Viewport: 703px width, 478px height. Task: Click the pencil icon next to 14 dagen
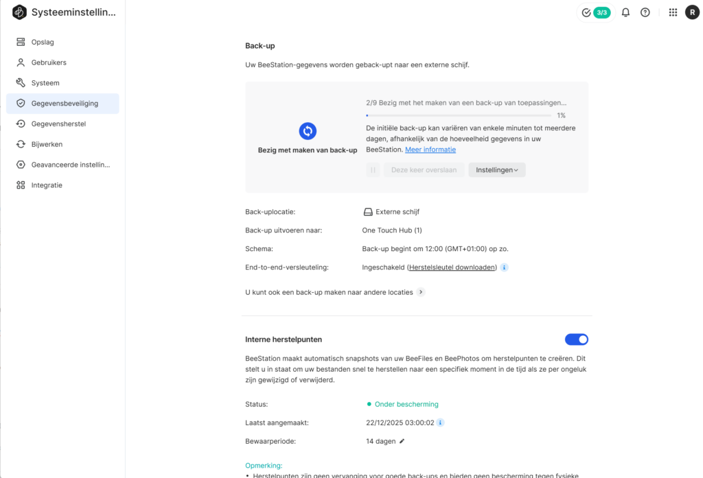click(x=402, y=441)
